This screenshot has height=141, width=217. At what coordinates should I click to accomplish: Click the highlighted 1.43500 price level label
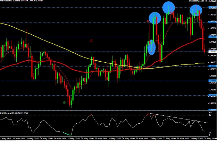[x=212, y=81]
